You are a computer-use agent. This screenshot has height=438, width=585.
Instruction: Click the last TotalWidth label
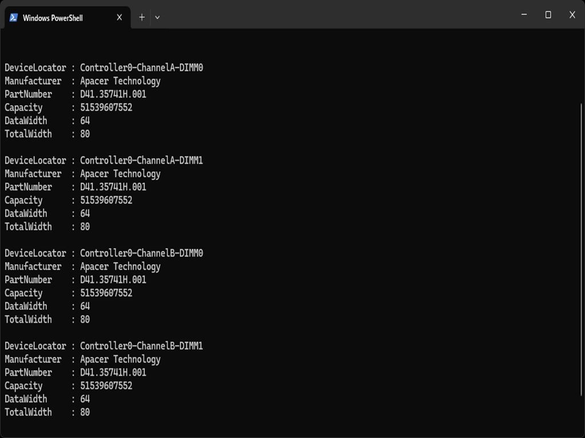[x=29, y=412]
